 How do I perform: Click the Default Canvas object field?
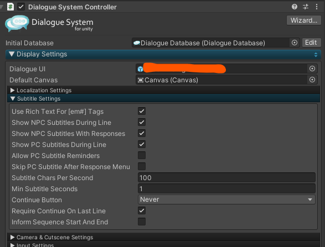(x=226, y=80)
